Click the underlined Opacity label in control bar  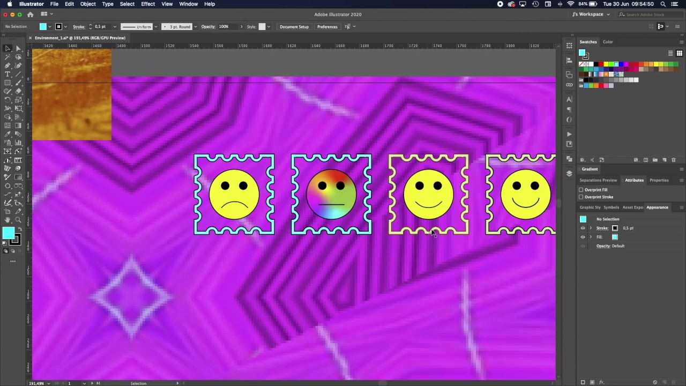coord(208,27)
